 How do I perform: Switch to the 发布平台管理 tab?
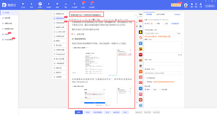[160, 14]
